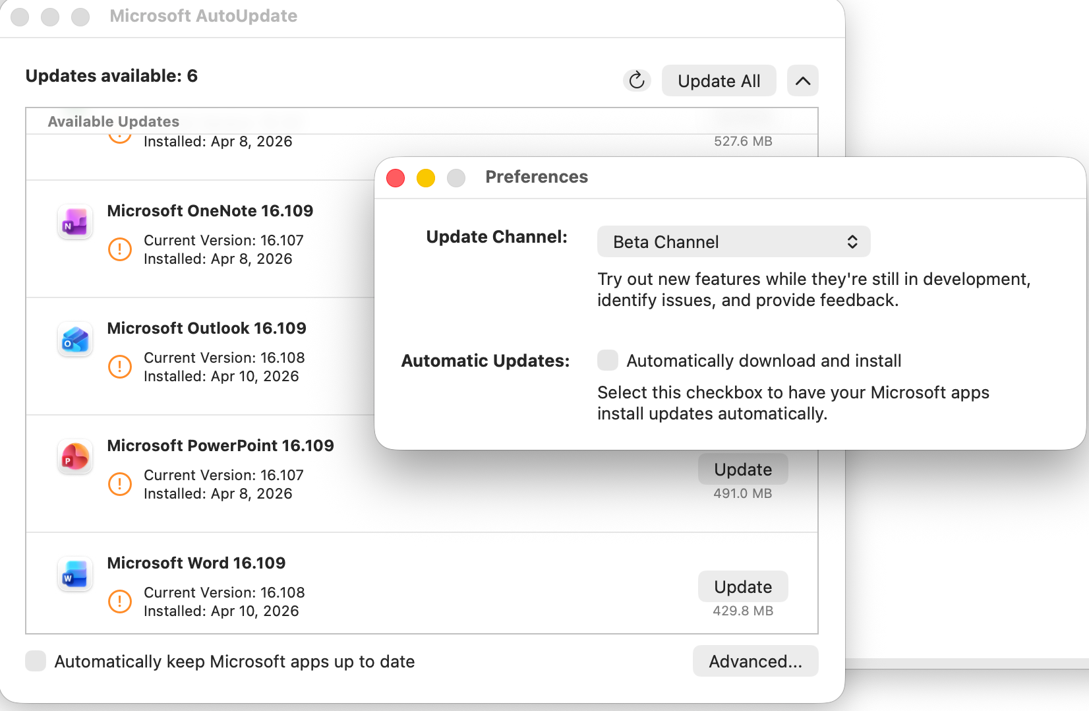The height and width of the screenshot is (711, 1089).
Task: Minimize the Preferences window with the yellow button
Action: 426,177
